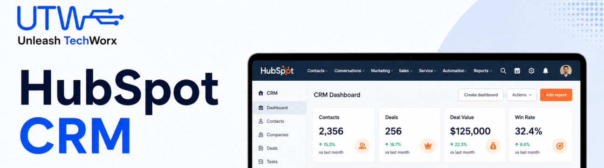Image resolution: width=604 pixels, height=168 pixels.
Task: Expand the Service menu
Action: click(x=427, y=71)
